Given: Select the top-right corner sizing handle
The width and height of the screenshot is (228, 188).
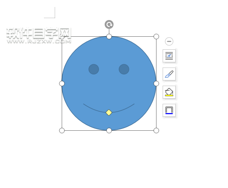Looking at the screenshot, I should pyautogui.click(x=156, y=37).
